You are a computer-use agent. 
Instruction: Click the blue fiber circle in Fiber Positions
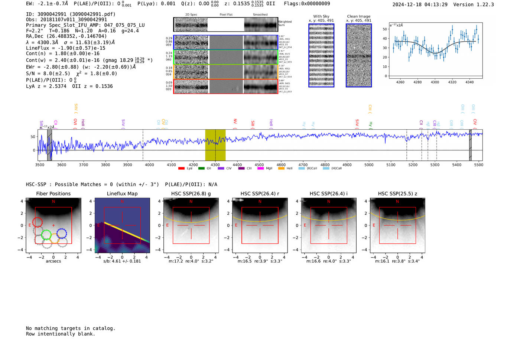(x=62, y=234)
